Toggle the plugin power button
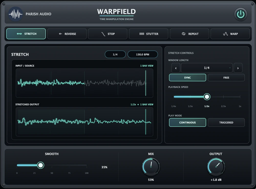The width and height of the screenshot is (256, 189). [x=240, y=14]
